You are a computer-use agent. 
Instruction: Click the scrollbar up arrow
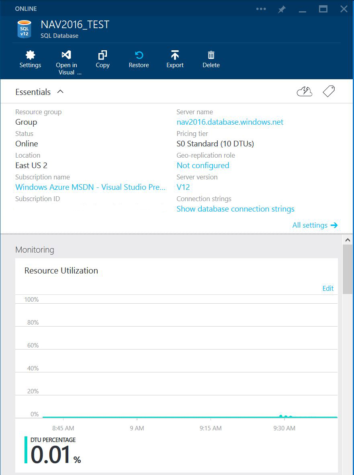click(x=348, y=240)
